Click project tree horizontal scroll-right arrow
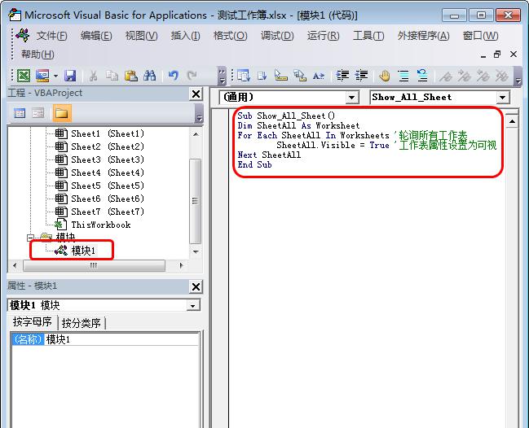 [182, 265]
